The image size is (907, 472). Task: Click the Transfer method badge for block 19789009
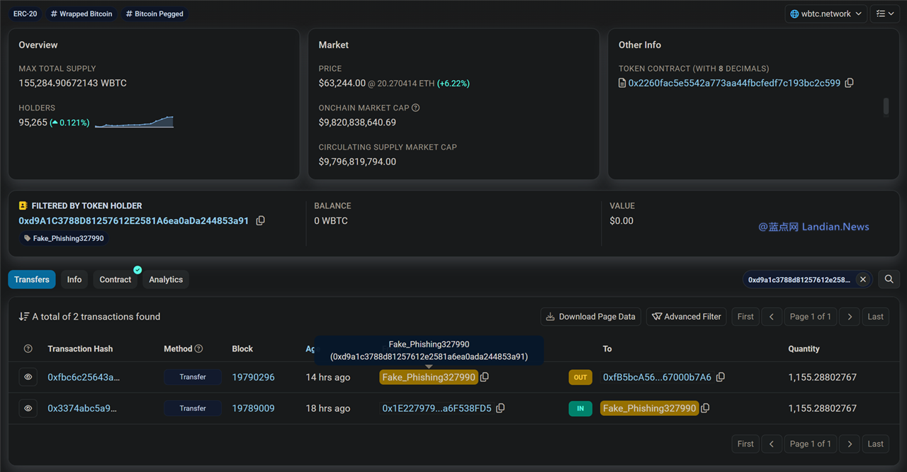click(x=193, y=408)
